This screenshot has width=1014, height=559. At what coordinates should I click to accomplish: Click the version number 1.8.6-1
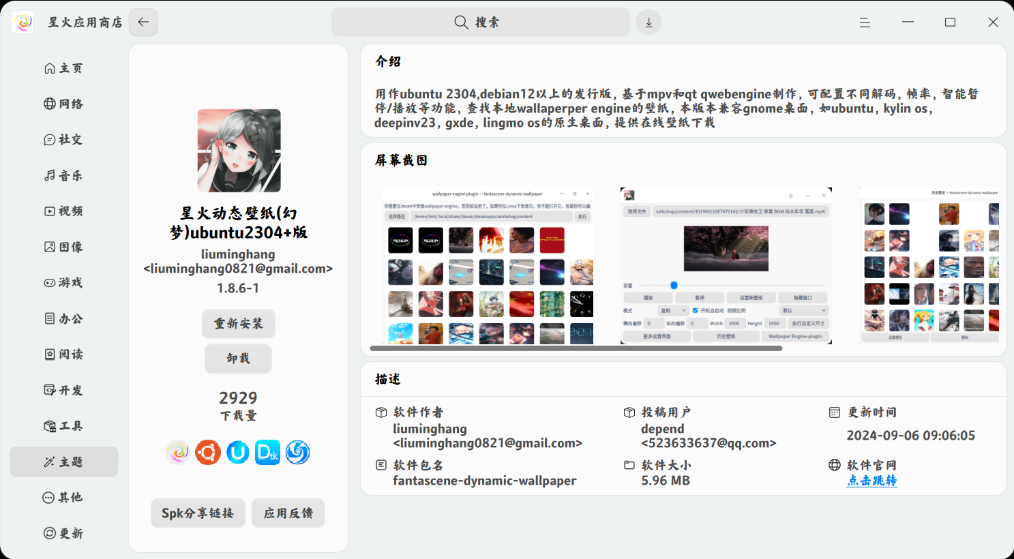coord(238,288)
